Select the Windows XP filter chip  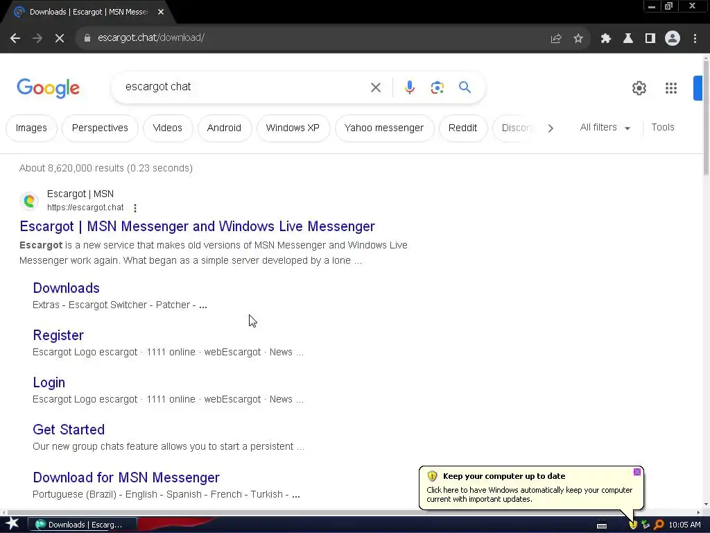293,128
